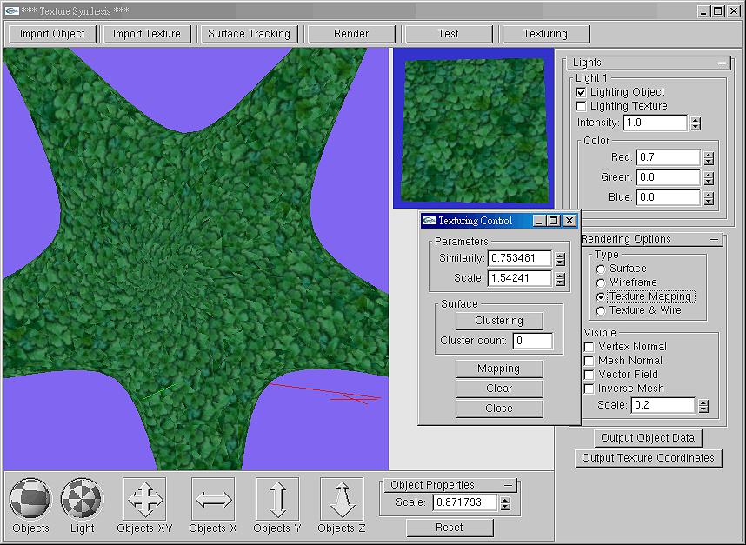Open Surface Tracking from the toolbar

[x=250, y=34]
